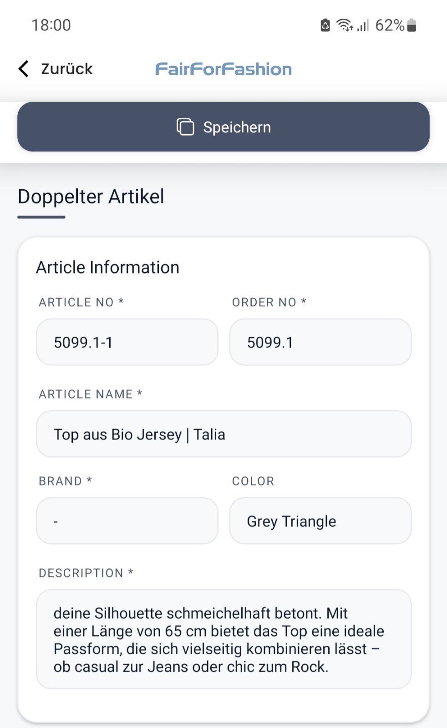Tap the signal strength bars icon
Viewport: 447px width, 728px height.
[363, 25]
